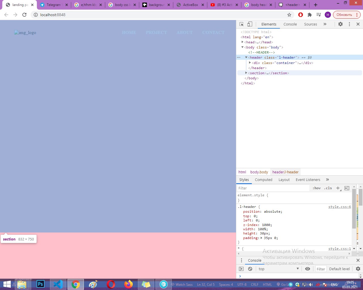Expand the section element in DOM tree

click(246, 73)
